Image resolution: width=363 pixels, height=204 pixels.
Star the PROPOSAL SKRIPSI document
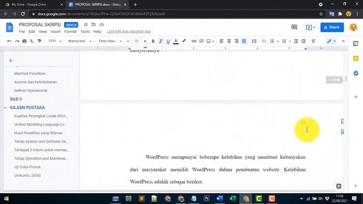86,24
